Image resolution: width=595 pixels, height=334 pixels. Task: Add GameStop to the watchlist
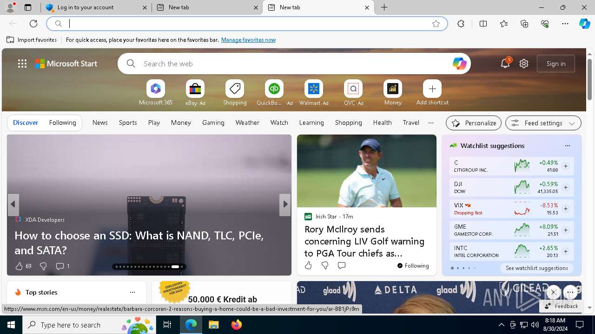566,230
